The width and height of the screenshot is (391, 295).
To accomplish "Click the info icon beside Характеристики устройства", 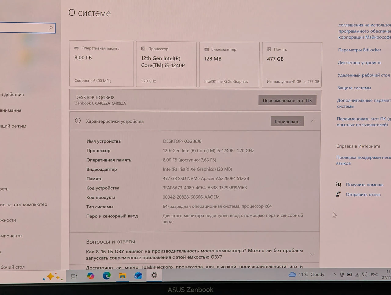I will [78, 121].
